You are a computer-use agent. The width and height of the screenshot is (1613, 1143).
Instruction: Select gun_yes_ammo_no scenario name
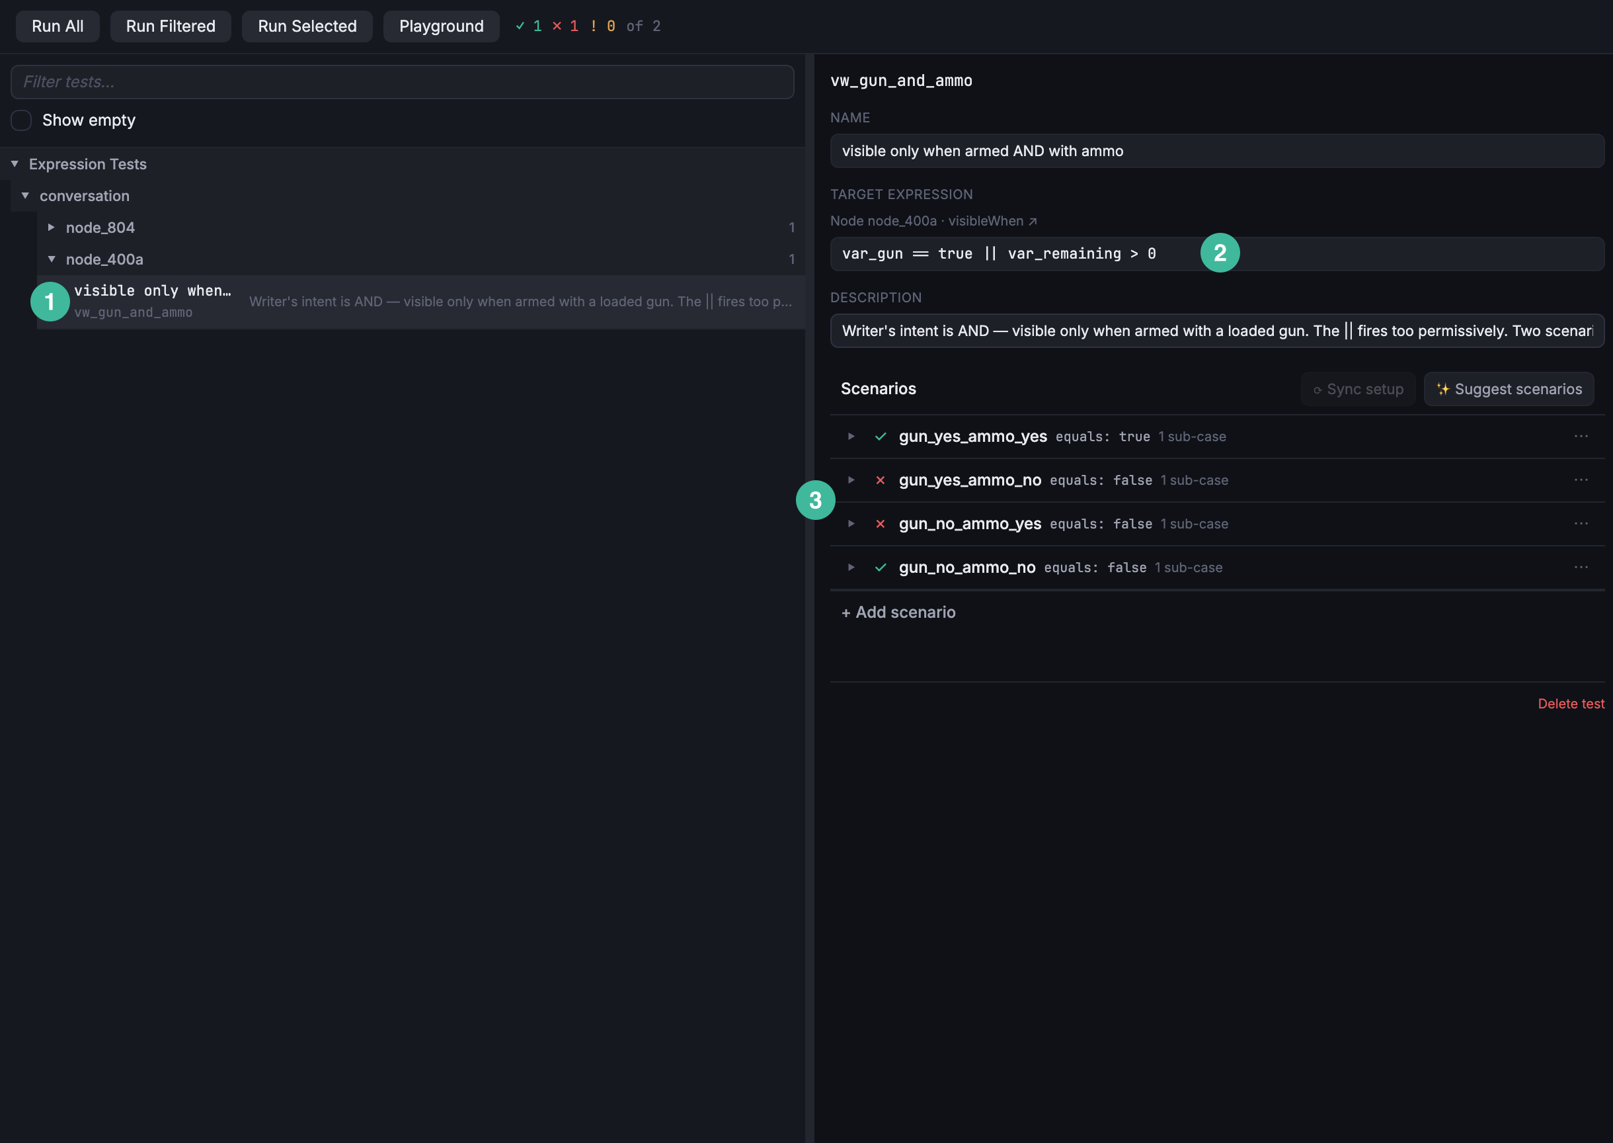(x=970, y=480)
